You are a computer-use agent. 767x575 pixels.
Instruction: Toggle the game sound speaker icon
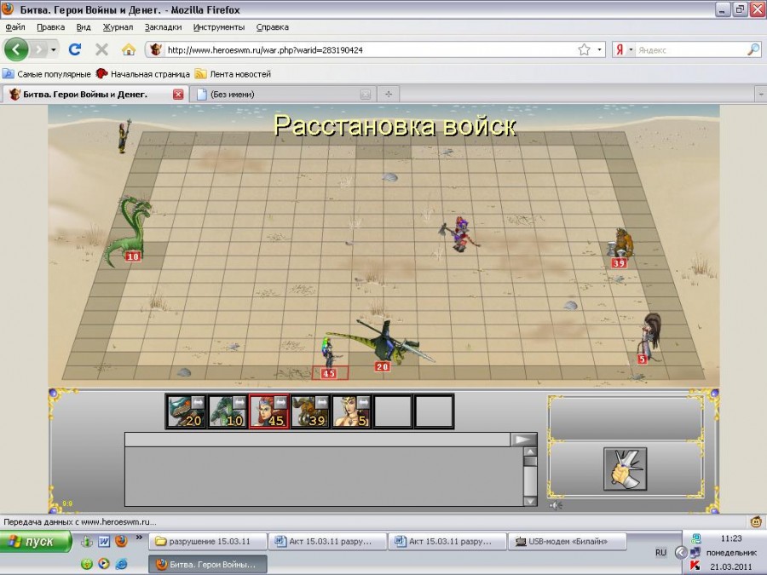tap(556, 505)
